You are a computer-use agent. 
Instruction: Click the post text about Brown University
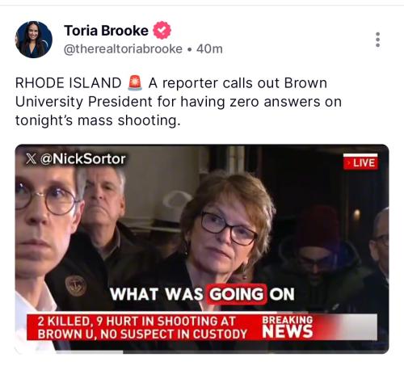point(179,102)
